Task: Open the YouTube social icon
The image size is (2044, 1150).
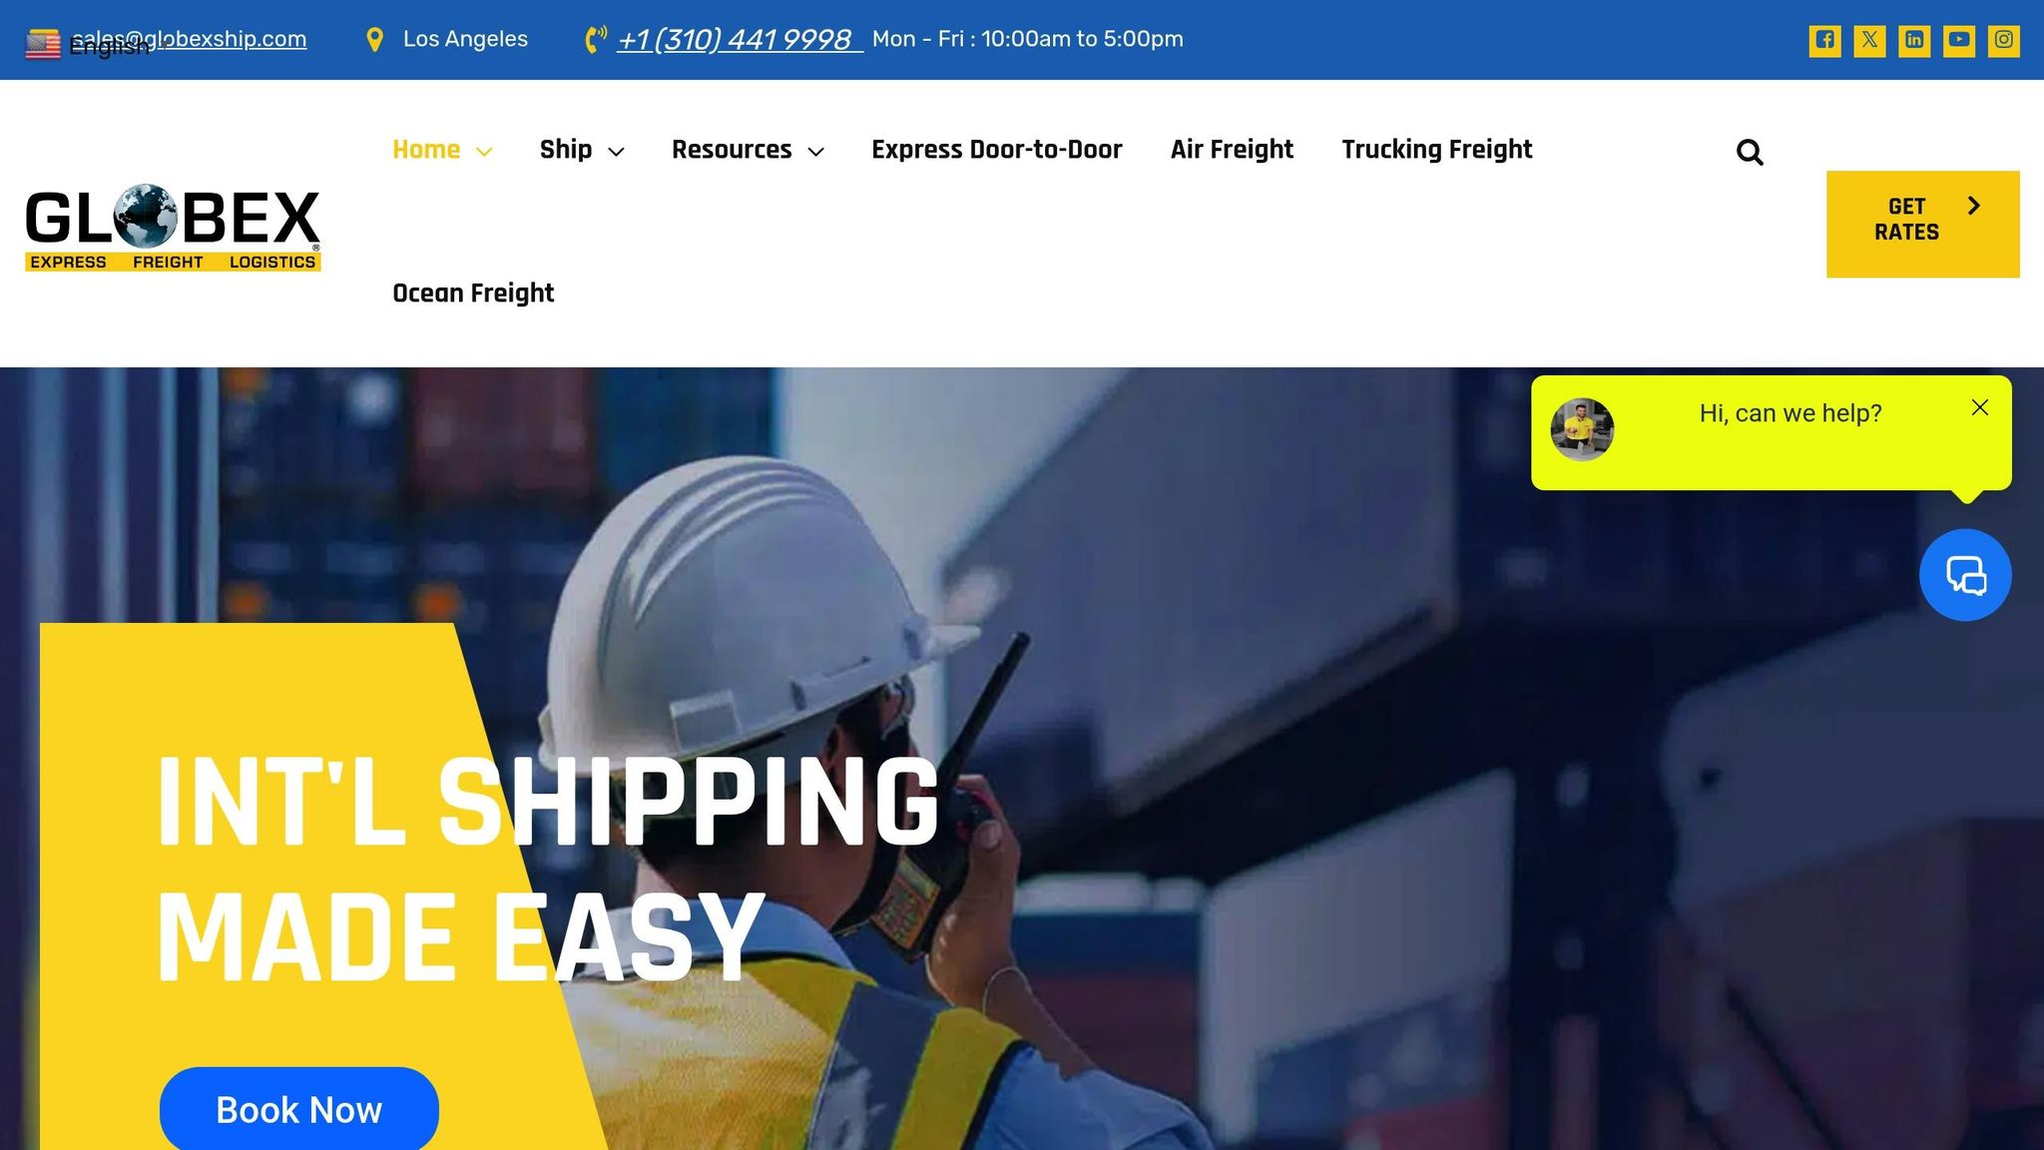Action: pyautogui.click(x=1959, y=40)
